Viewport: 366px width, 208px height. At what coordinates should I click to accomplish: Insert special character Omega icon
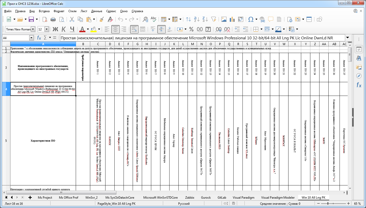tap(251, 19)
